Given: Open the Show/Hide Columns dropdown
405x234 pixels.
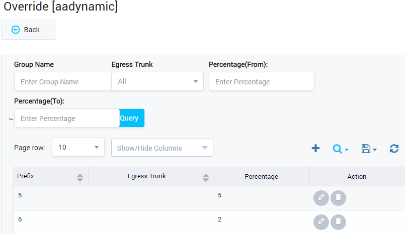Looking at the screenshot, I should click(x=162, y=148).
